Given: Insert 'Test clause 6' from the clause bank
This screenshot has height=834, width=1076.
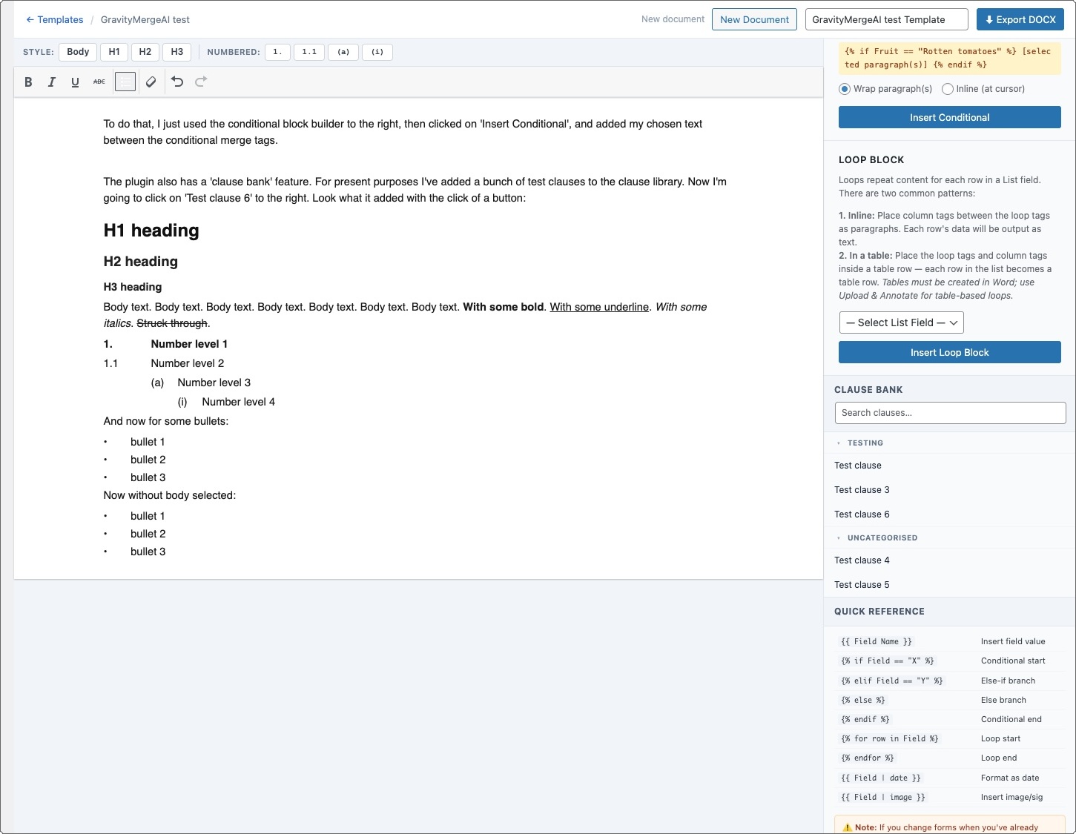Looking at the screenshot, I should [x=862, y=514].
